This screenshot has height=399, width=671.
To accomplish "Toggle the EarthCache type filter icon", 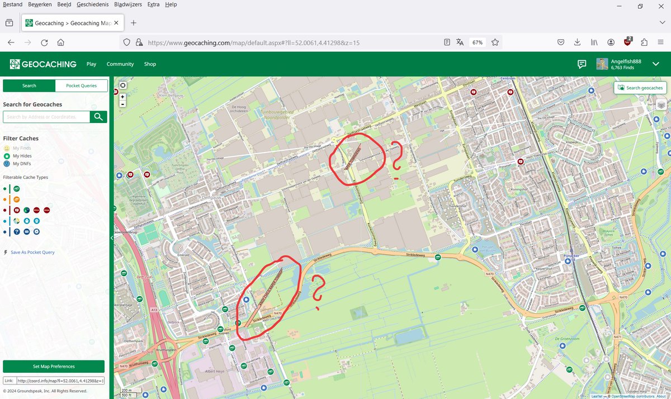I will tap(17, 221).
